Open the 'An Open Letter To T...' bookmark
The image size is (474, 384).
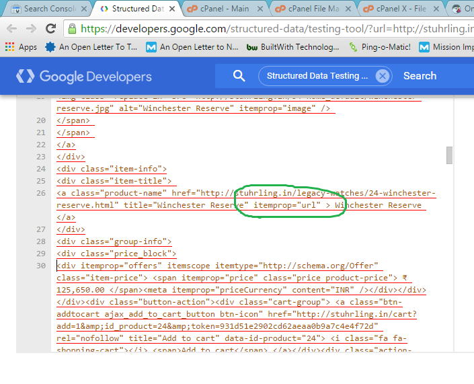pyautogui.click(x=91, y=47)
